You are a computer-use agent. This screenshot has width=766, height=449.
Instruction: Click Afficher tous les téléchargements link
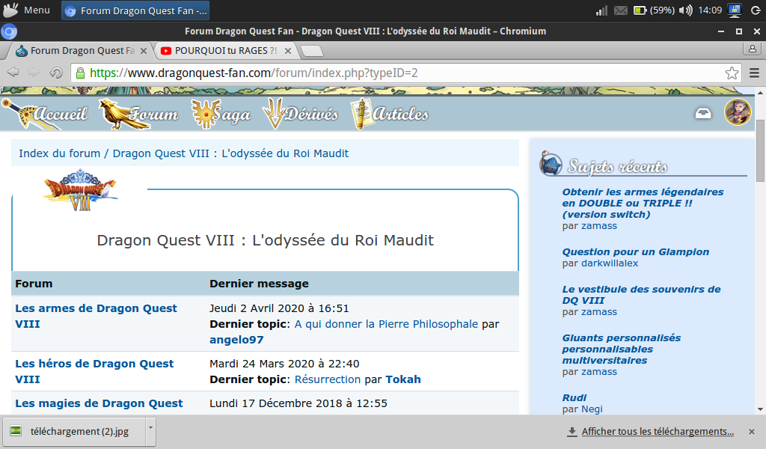point(658,431)
